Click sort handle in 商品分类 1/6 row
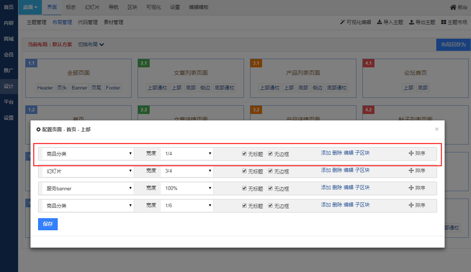This screenshot has width=471, height=272. click(411, 205)
